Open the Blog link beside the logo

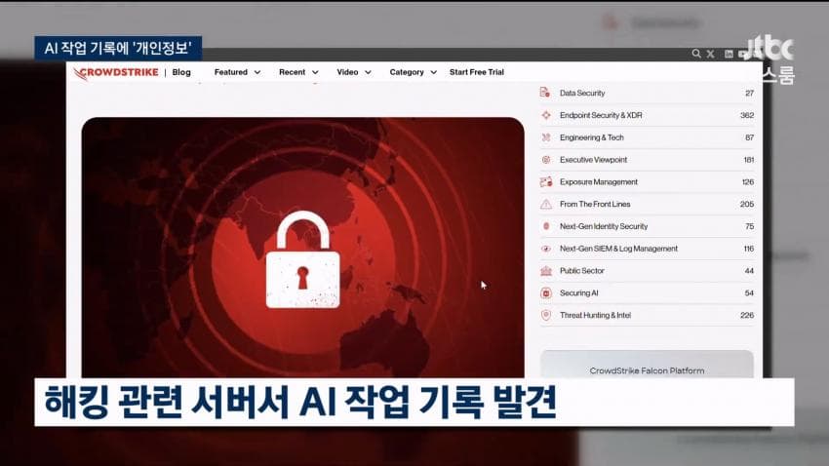(x=181, y=72)
